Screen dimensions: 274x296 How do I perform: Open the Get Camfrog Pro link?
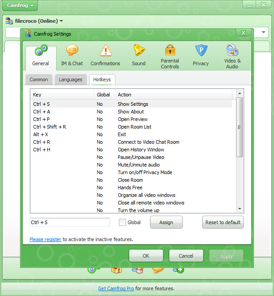coord(116,288)
